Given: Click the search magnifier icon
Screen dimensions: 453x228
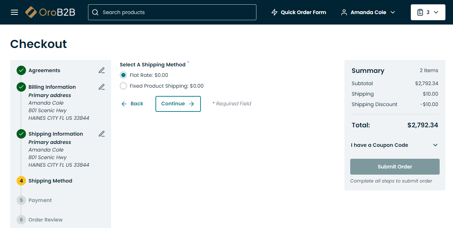Looking at the screenshot, I should pos(95,12).
